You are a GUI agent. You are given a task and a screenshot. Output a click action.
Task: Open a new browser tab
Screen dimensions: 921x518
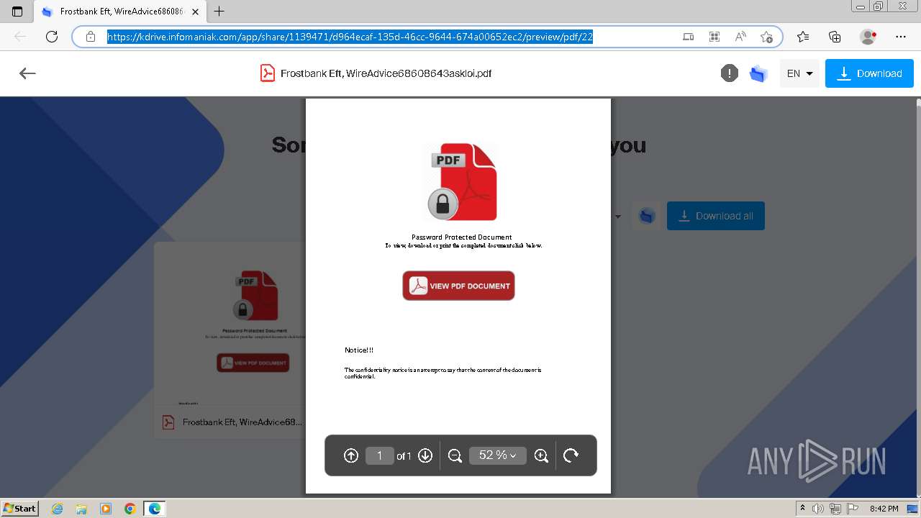219,12
